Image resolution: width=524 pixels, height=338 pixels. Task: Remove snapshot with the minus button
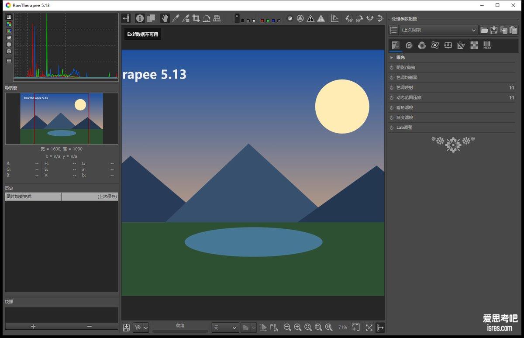coord(90,327)
